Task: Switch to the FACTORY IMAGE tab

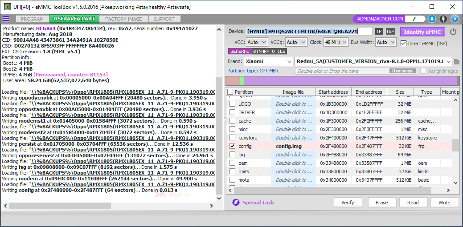Action: 123,19
